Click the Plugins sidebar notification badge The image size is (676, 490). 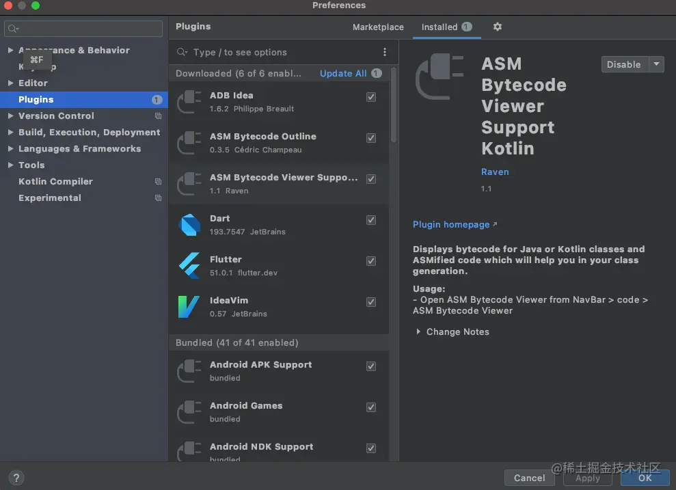157,100
